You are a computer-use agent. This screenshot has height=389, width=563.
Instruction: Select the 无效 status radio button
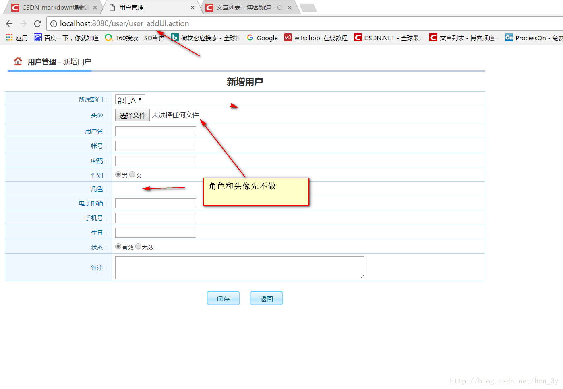(138, 246)
